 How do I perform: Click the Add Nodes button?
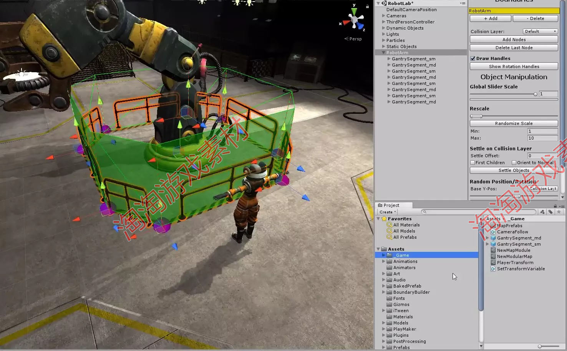(514, 39)
